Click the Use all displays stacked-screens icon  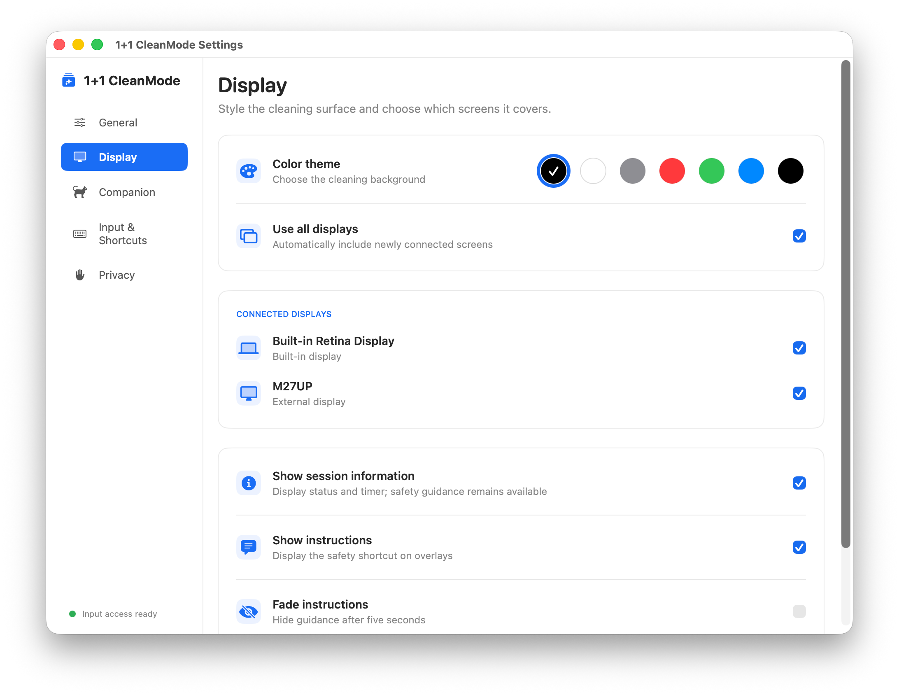[x=249, y=236]
